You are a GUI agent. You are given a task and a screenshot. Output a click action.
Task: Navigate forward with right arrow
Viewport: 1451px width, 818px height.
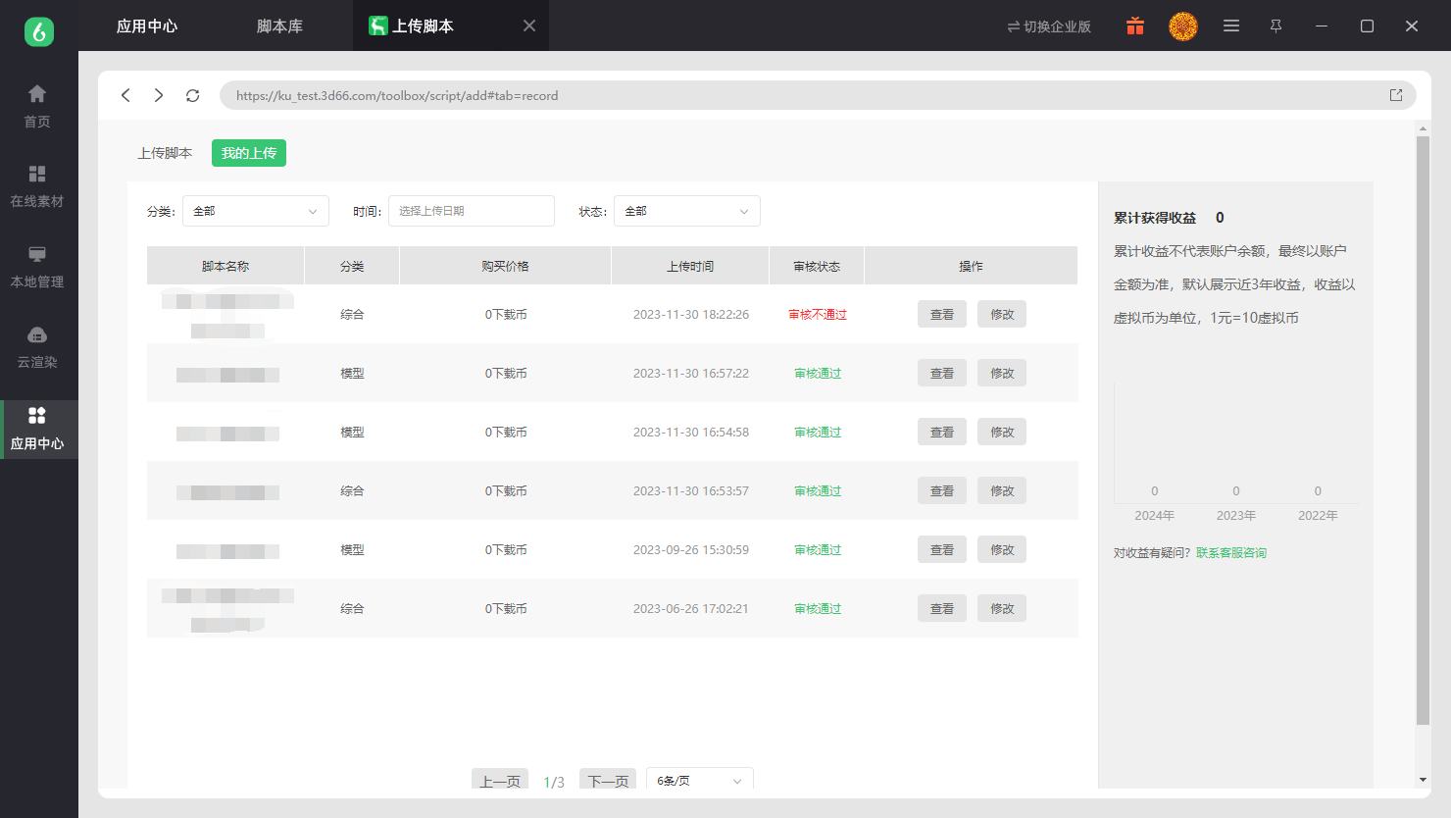pyautogui.click(x=159, y=95)
